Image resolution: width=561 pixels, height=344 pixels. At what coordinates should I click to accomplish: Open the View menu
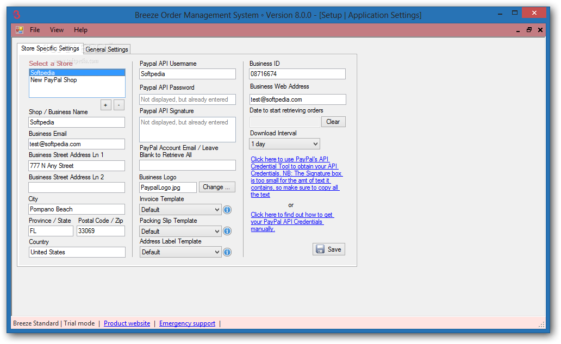pos(57,30)
